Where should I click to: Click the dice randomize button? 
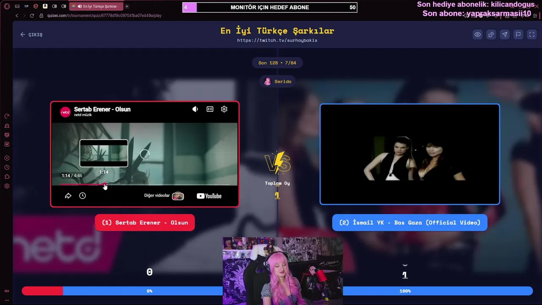click(491, 35)
